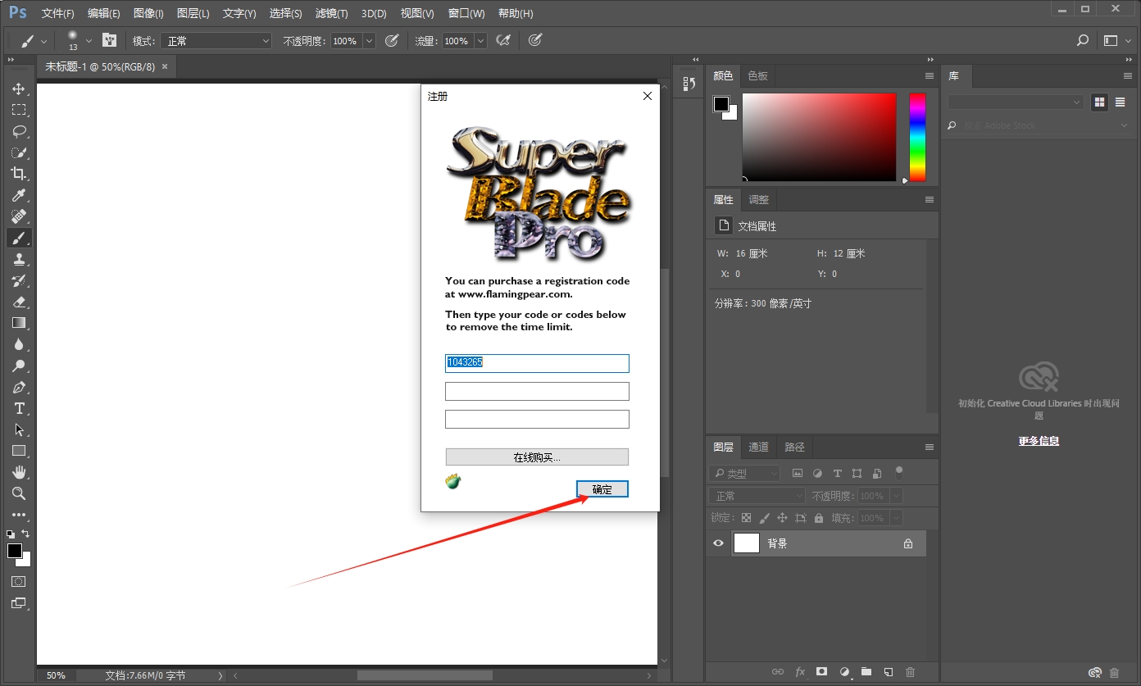Click the hue spectrum slider in Color panel
1141x686 pixels.
[x=917, y=137]
